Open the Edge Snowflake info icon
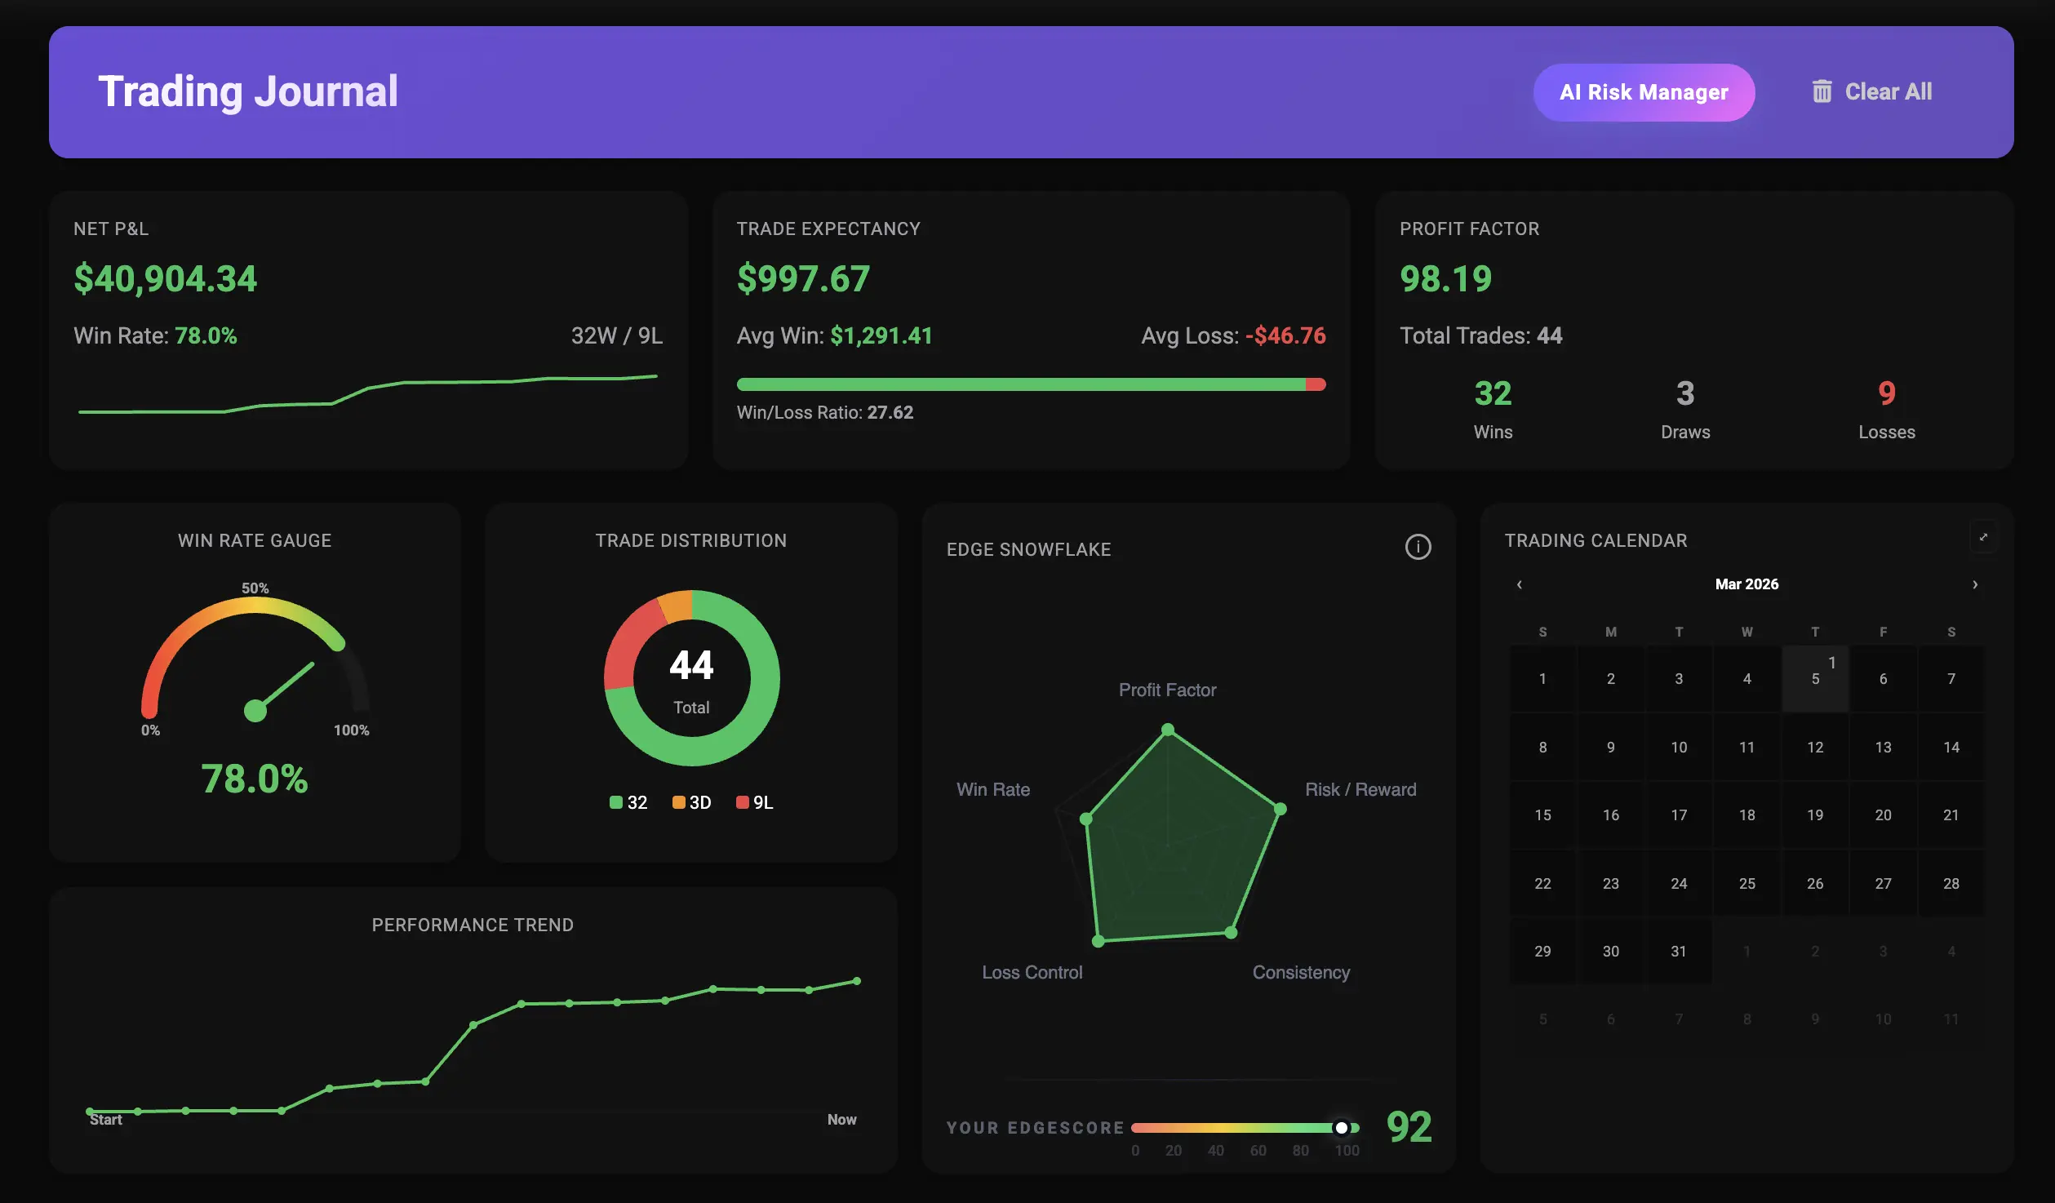Viewport: 2055px width, 1203px height. coord(1418,548)
